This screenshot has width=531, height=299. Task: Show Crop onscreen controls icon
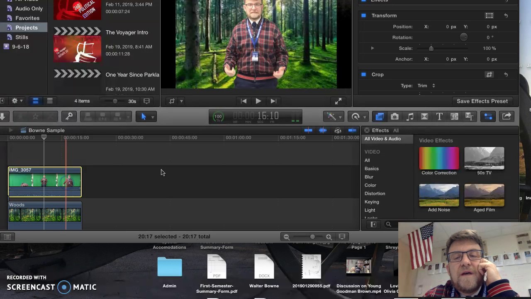tap(489, 74)
